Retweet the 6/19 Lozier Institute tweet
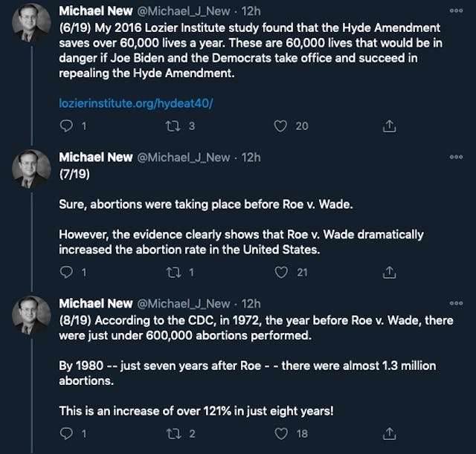Screen dimensions: 476x454 (173, 126)
